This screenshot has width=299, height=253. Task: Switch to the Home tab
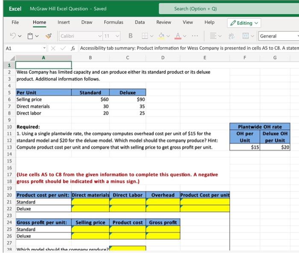pos(39,23)
